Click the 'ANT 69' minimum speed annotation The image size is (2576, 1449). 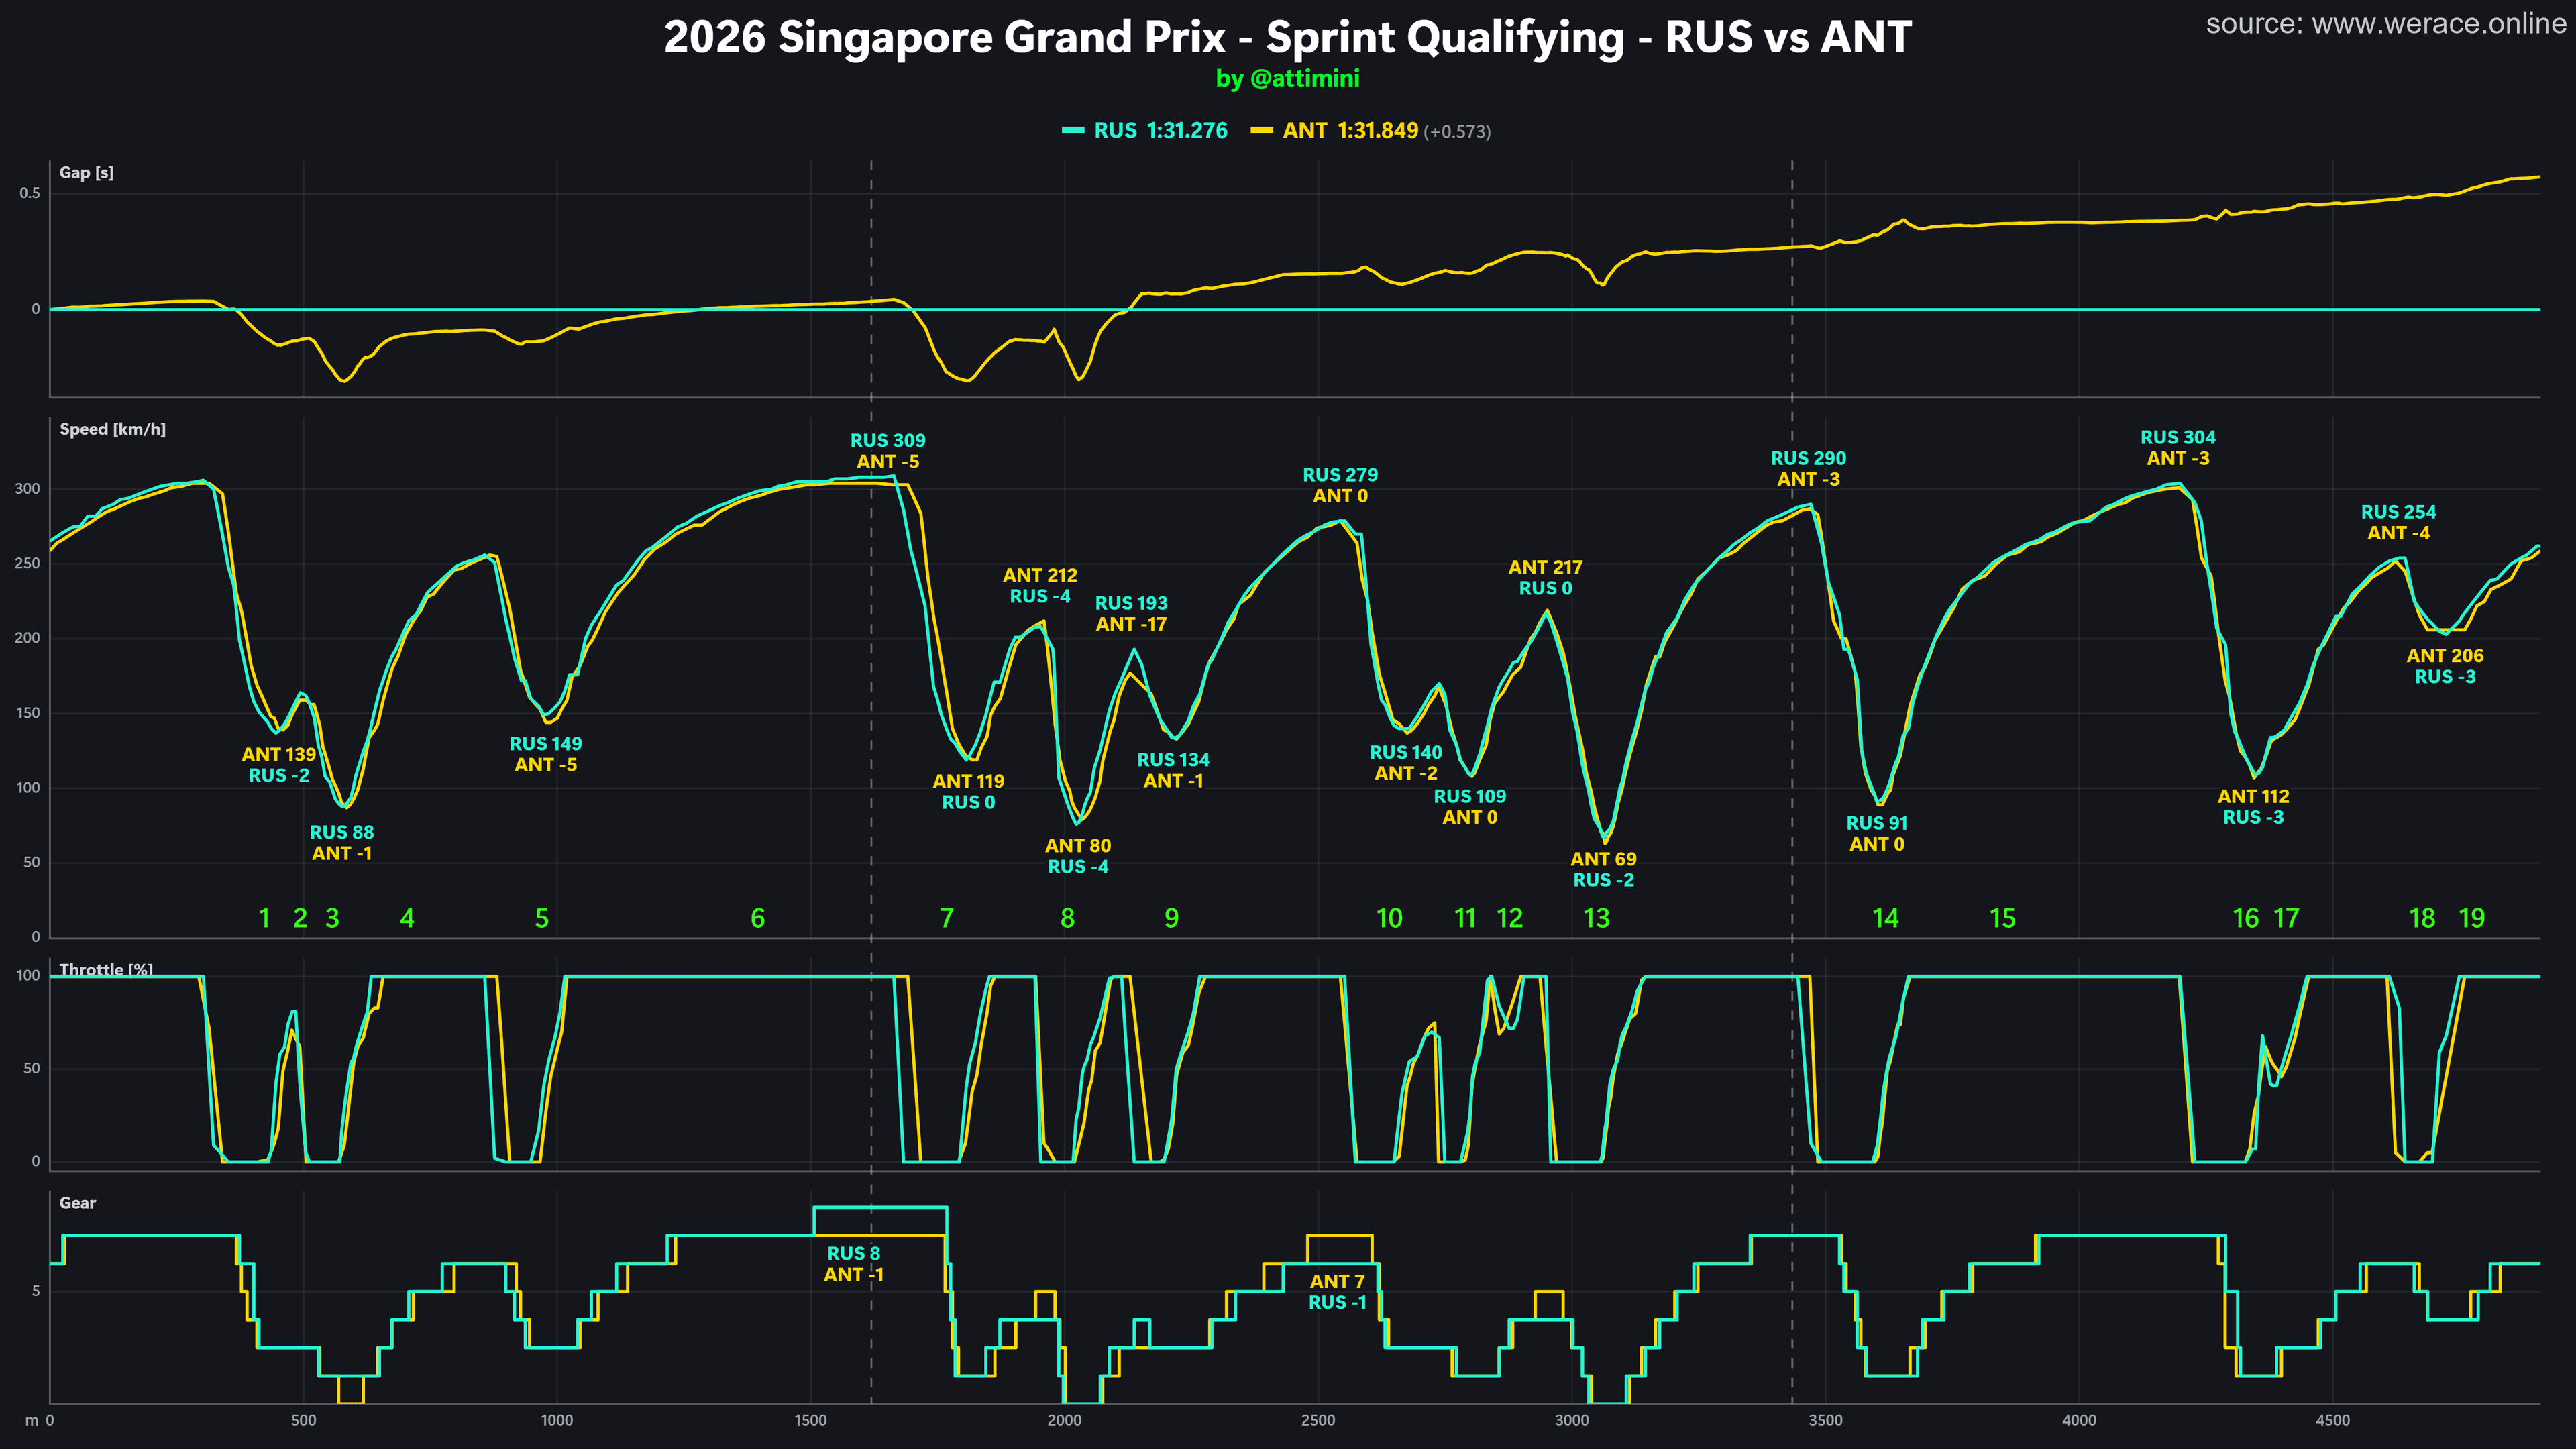(x=1603, y=859)
